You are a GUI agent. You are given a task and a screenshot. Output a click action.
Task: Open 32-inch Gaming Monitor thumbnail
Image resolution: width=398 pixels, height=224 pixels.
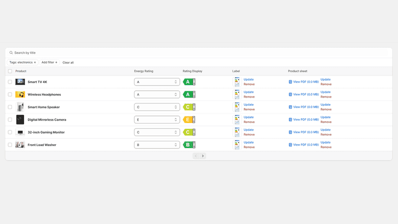(x=20, y=132)
